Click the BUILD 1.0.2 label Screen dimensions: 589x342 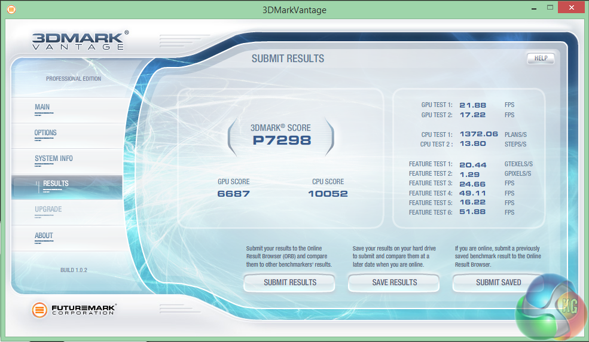74,270
